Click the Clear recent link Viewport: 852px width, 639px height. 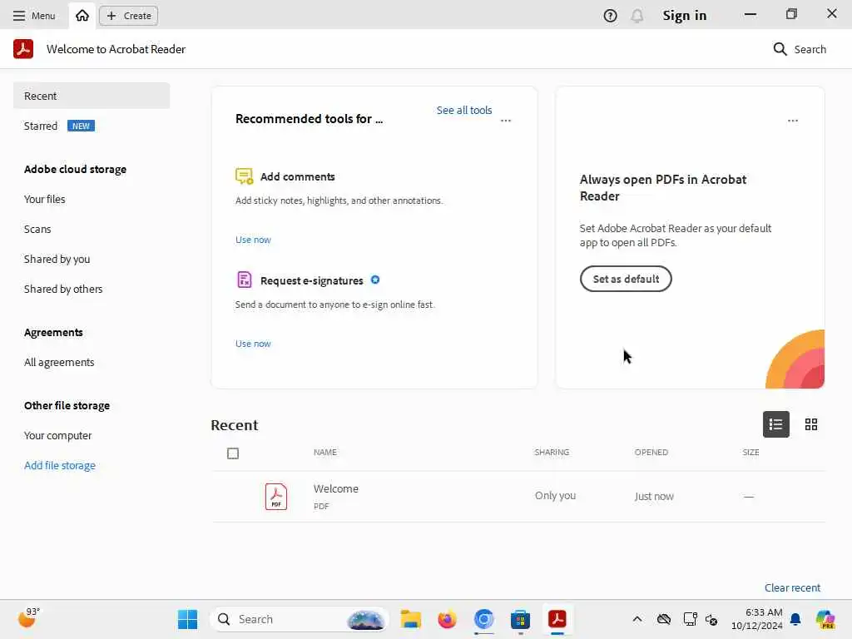[792, 588]
